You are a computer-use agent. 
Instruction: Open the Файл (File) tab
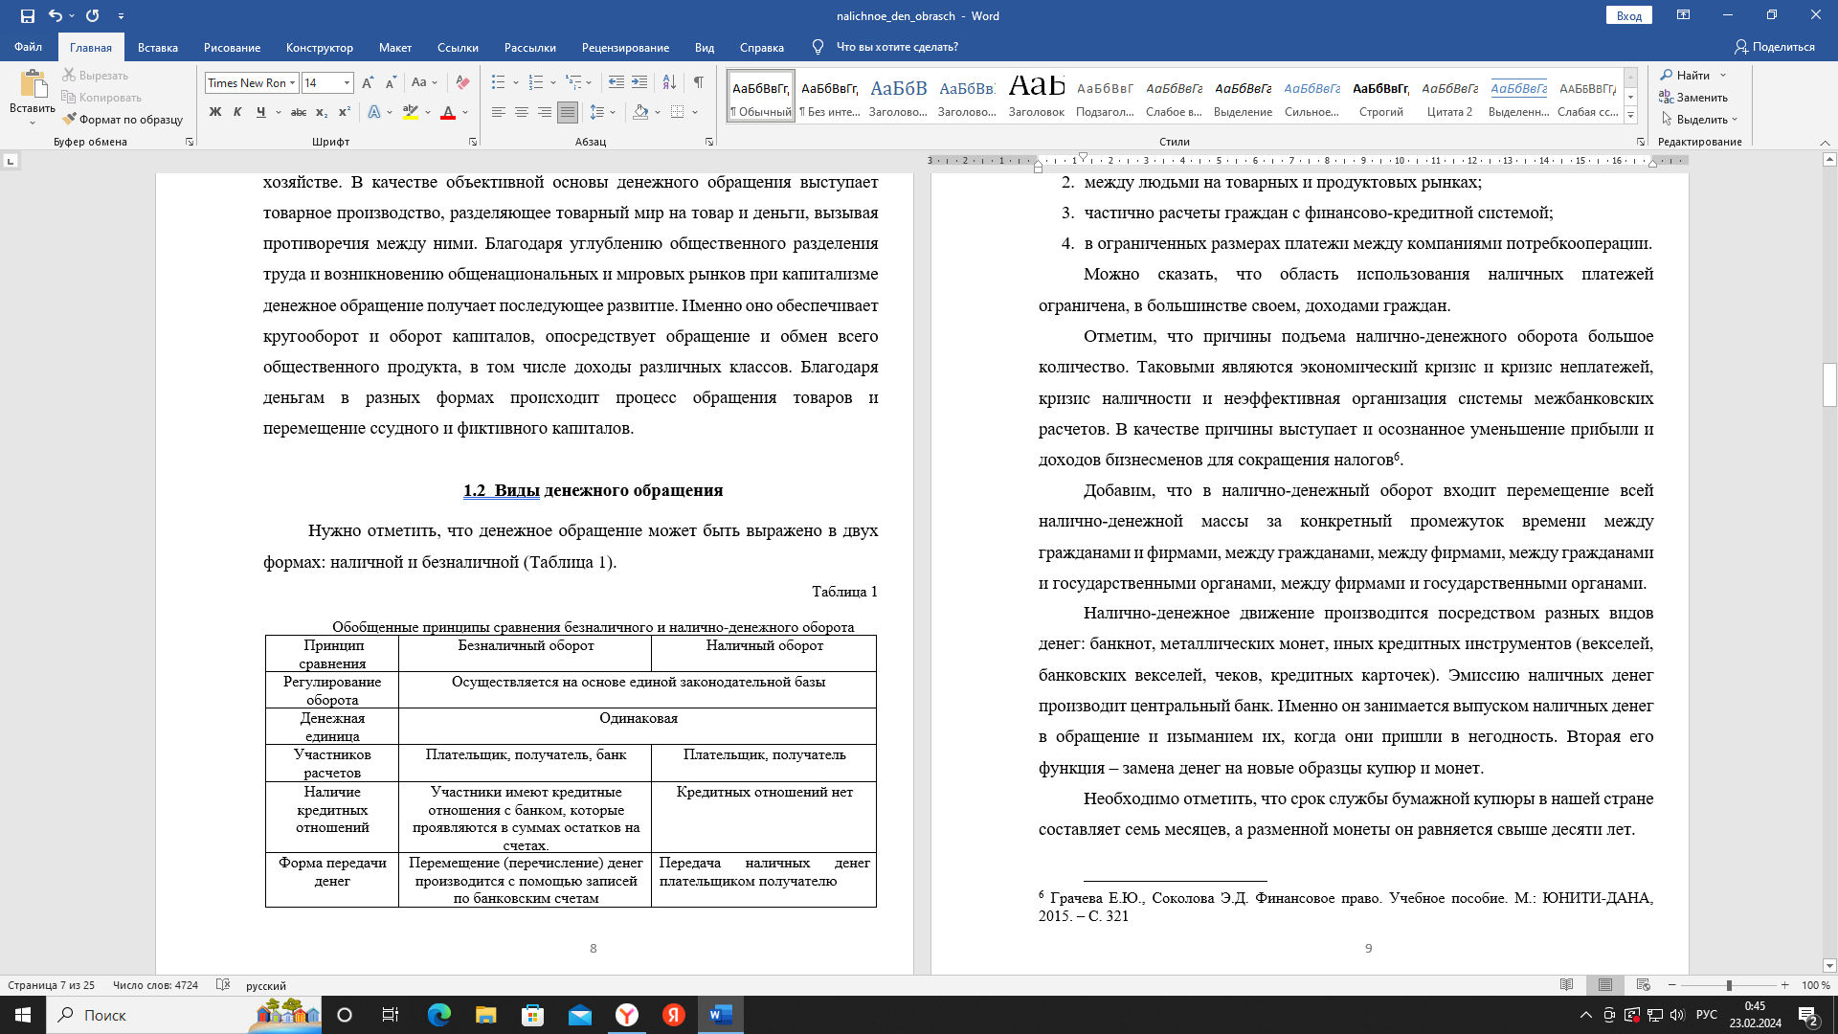[x=28, y=47]
